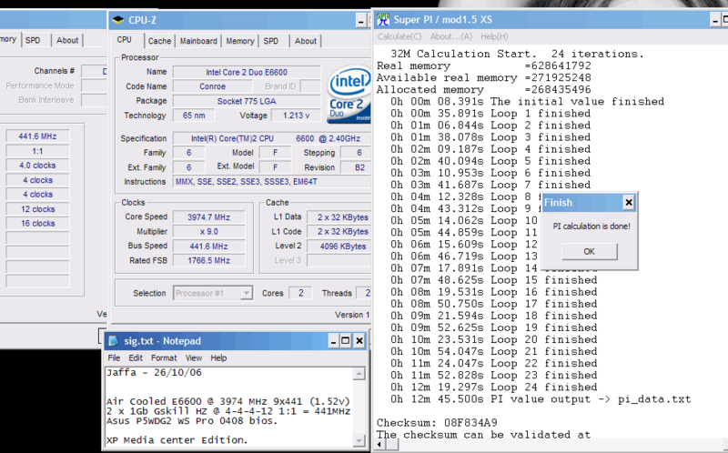The image size is (728, 453).
Task: Open the Cache tab in CPU-Z
Action: click(x=159, y=41)
